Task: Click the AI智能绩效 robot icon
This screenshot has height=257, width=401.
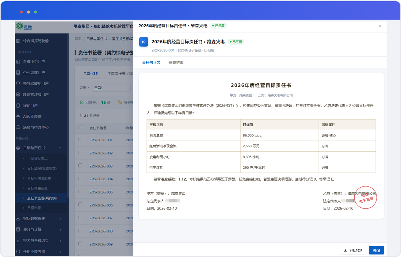Action: (x=18, y=117)
